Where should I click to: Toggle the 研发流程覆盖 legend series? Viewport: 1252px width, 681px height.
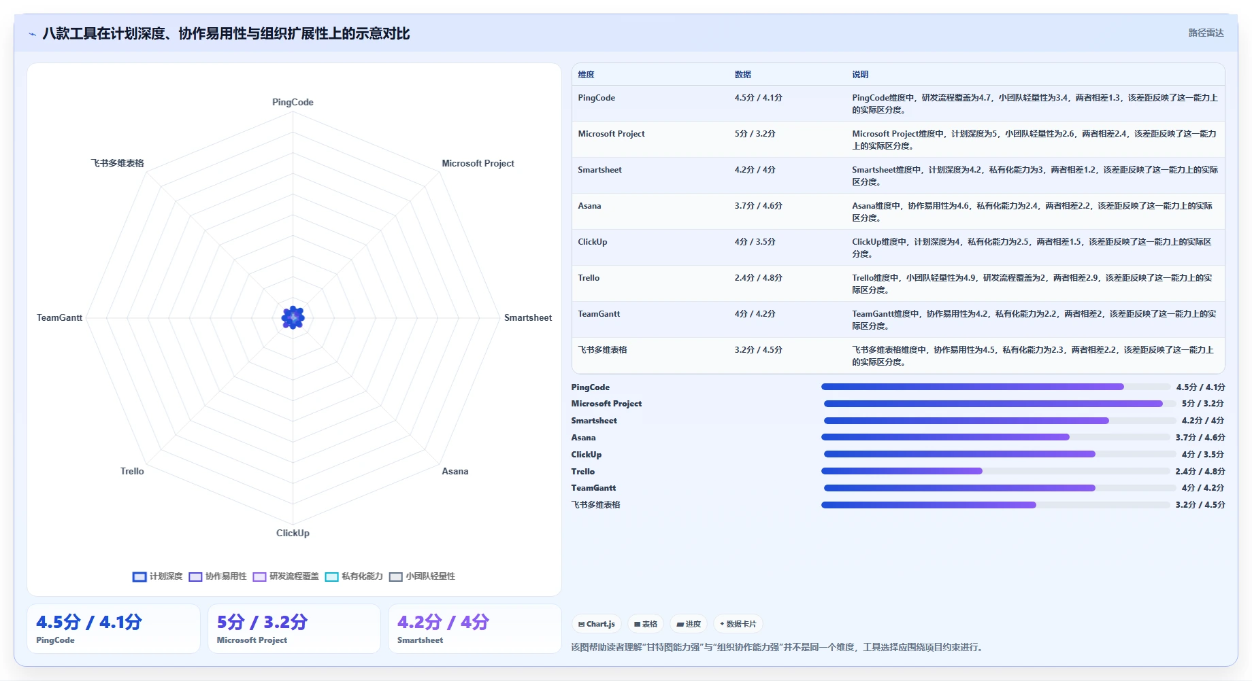click(x=285, y=576)
